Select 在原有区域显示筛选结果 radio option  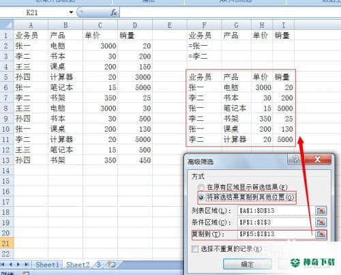[x=201, y=188]
